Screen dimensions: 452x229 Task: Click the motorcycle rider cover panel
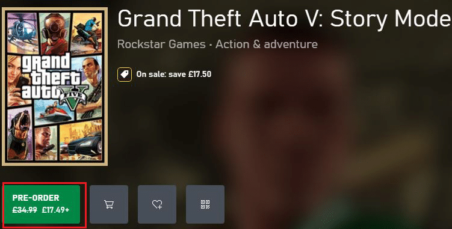click(x=87, y=32)
